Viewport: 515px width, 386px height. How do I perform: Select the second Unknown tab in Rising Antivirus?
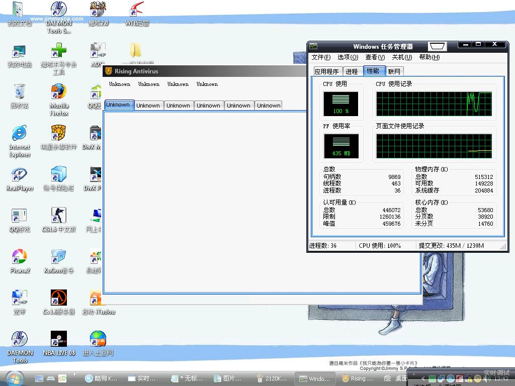[148, 106]
